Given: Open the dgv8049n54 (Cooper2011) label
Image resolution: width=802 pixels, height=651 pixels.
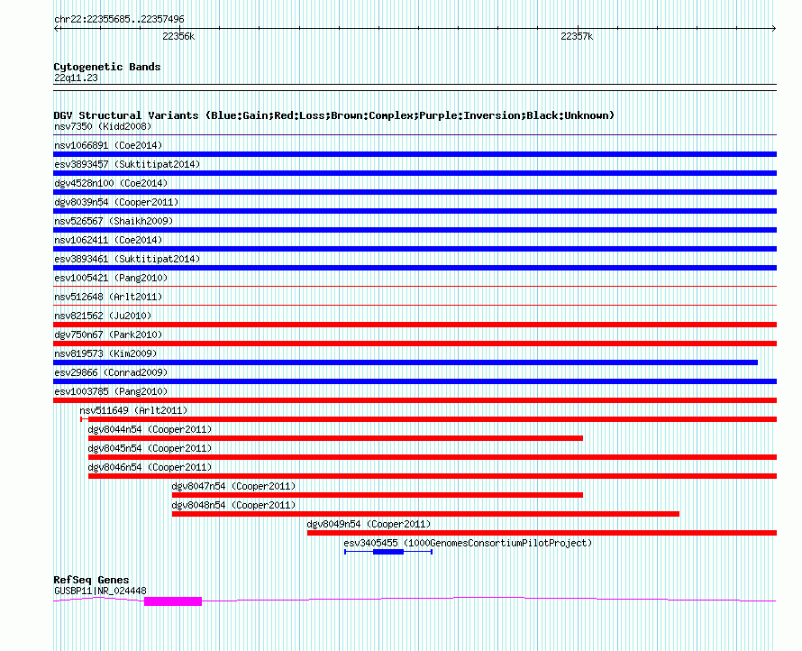Looking at the screenshot, I should 369,524.
